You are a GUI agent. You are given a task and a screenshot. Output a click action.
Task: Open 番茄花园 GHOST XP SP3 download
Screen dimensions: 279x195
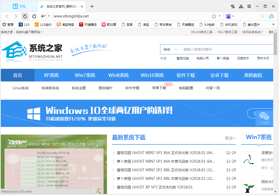click(155, 187)
